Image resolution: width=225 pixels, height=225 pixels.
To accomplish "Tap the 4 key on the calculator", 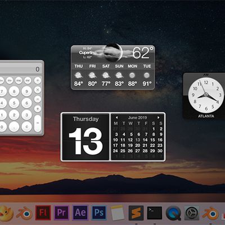I will click(x=2, y=103).
